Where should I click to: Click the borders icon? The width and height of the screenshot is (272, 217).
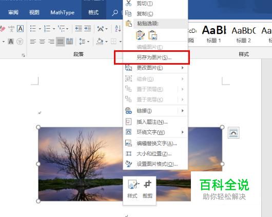tap(114, 42)
